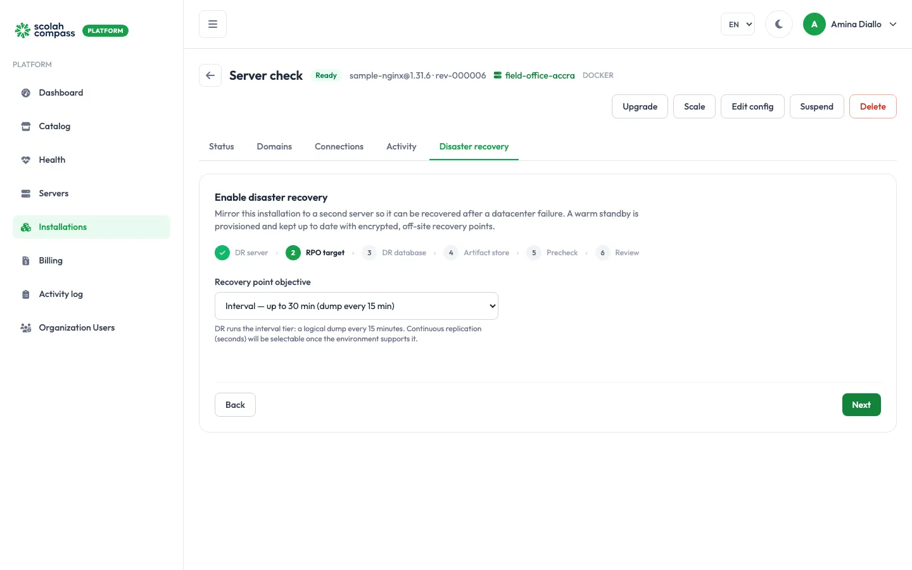Click the Health heart icon
The image size is (912, 570).
(x=26, y=160)
